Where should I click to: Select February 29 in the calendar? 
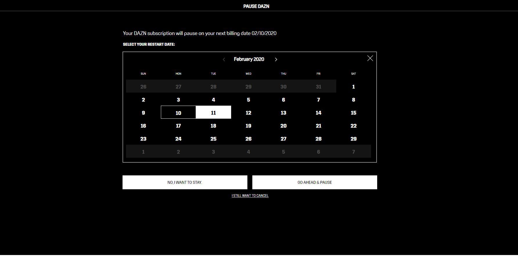point(353,138)
